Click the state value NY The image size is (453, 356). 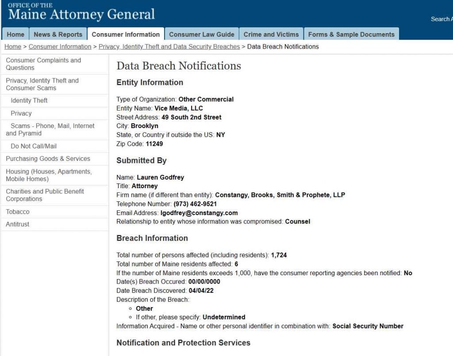(x=220, y=135)
